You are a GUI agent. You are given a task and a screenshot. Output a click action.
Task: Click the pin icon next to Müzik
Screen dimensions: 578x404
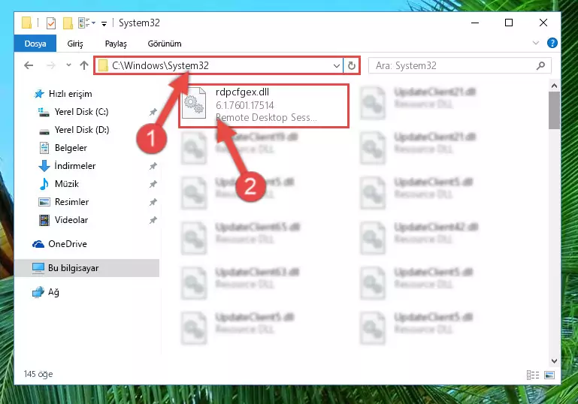(153, 184)
